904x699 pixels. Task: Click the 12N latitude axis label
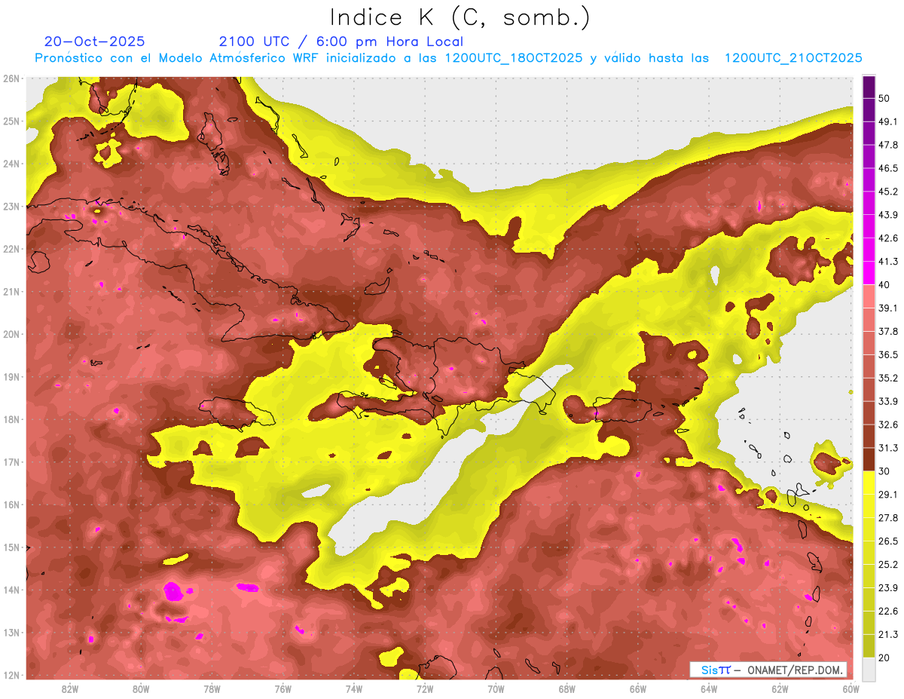(11, 675)
